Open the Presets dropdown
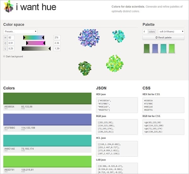Screen dimensions: 189x174 click(x=20, y=32)
